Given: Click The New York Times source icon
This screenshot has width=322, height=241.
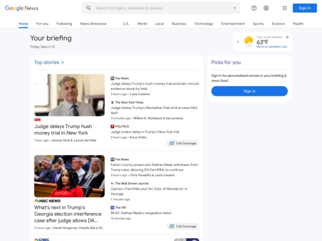Looking at the screenshot, I should [x=112, y=102].
